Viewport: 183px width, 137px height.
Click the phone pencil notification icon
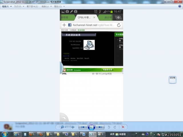(x=71, y=11)
